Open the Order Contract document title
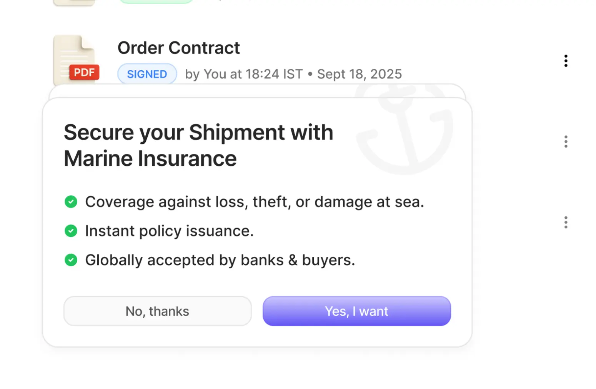The image size is (596, 389). tap(178, 48)
